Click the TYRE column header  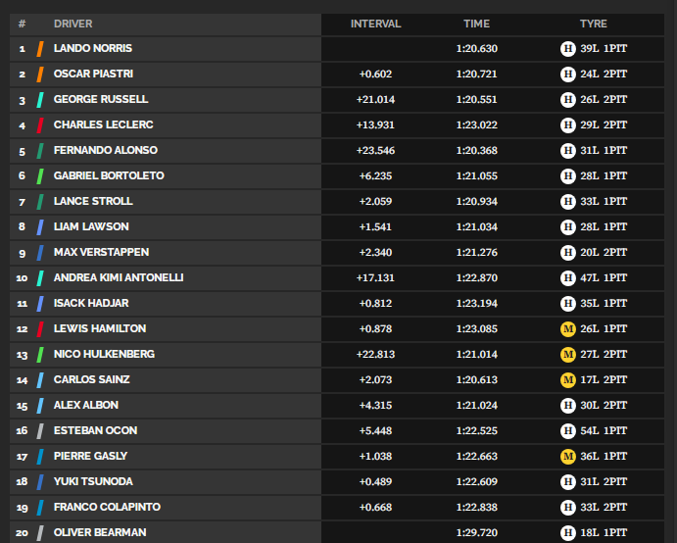[593, 24]
